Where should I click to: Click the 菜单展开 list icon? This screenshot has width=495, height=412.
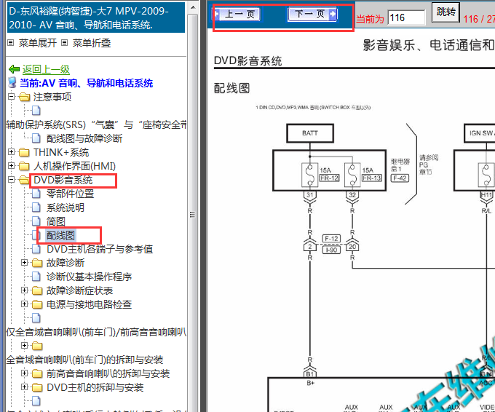(11, 43)
